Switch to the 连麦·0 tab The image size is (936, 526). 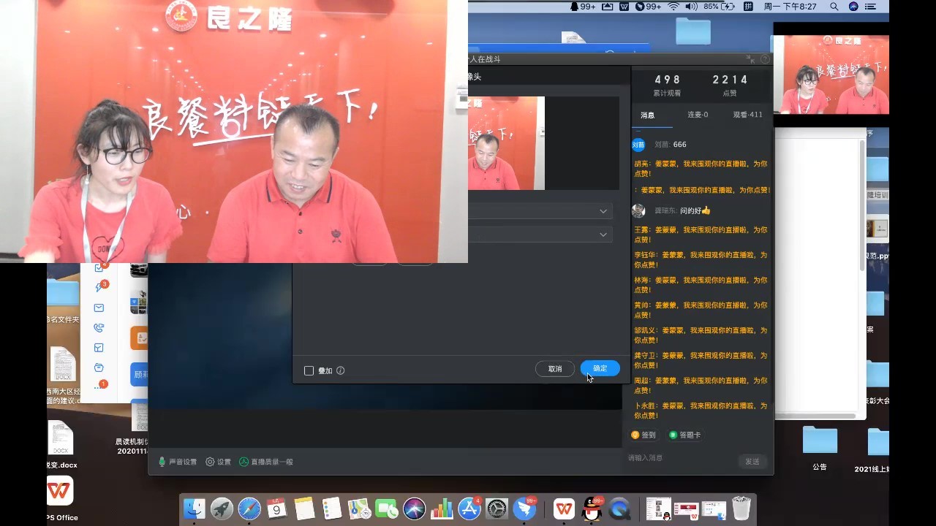[698, 115]
